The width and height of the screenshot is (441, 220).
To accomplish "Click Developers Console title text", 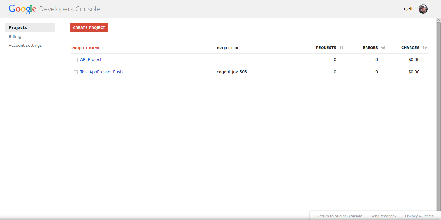I will tap(70, 9).
